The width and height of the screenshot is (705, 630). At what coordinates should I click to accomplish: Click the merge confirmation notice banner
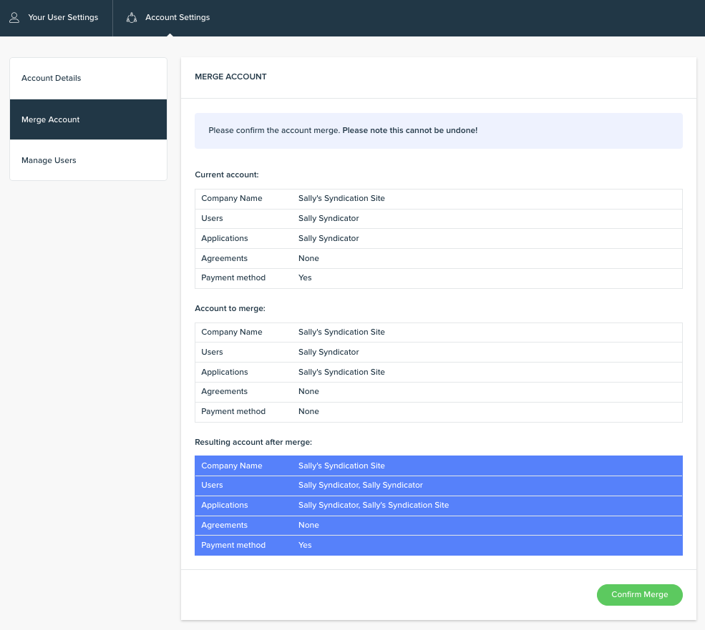click(x=438, y=131)
